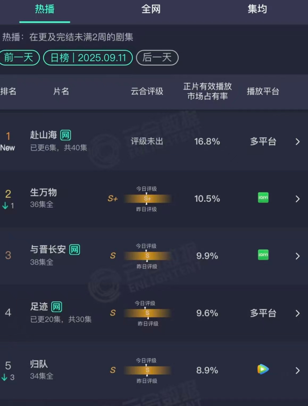Switch to the 全网 tab
Screen dimensions: 308x406
click(x=151, y=9)
